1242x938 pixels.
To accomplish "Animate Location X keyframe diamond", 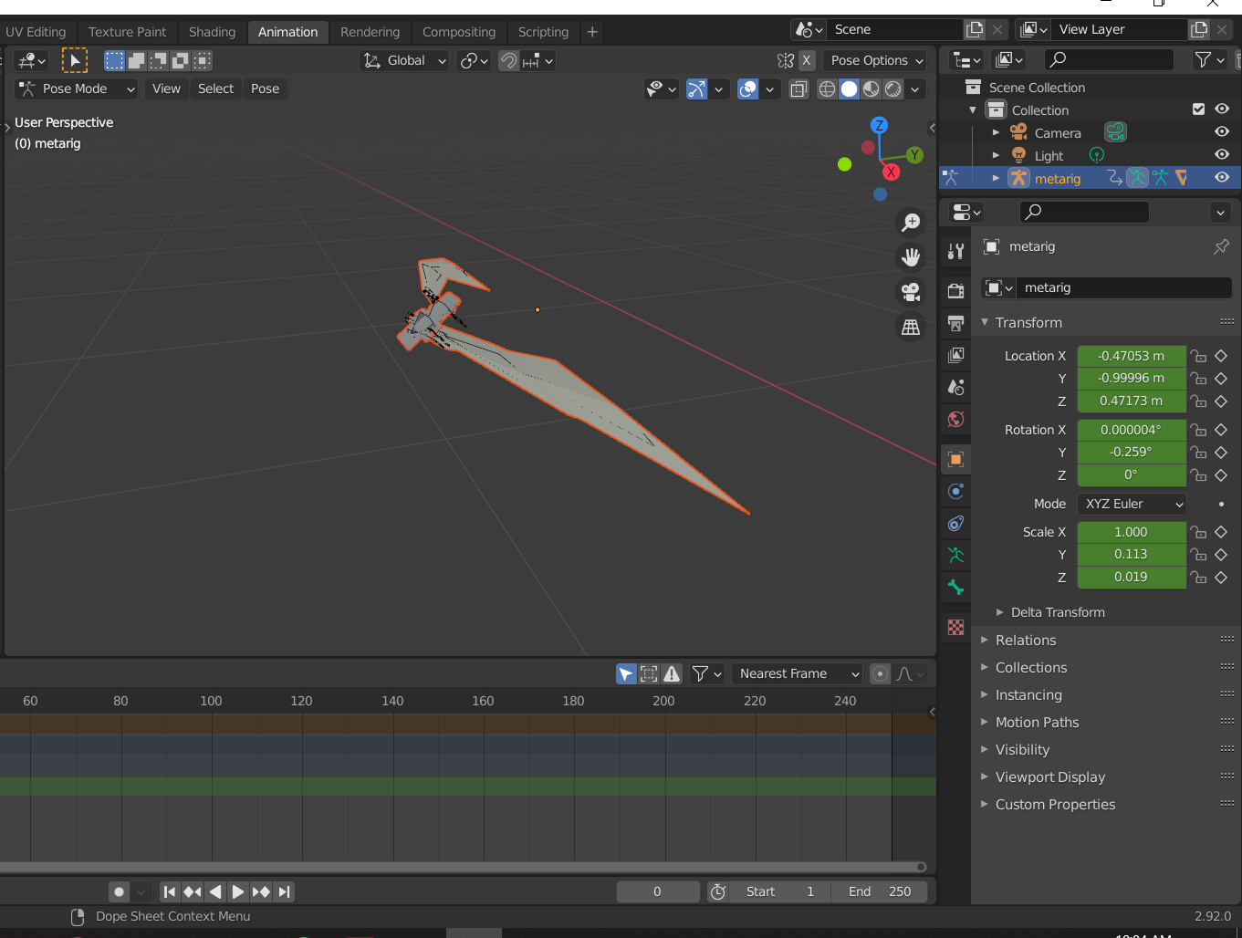I will point(1221,356).
